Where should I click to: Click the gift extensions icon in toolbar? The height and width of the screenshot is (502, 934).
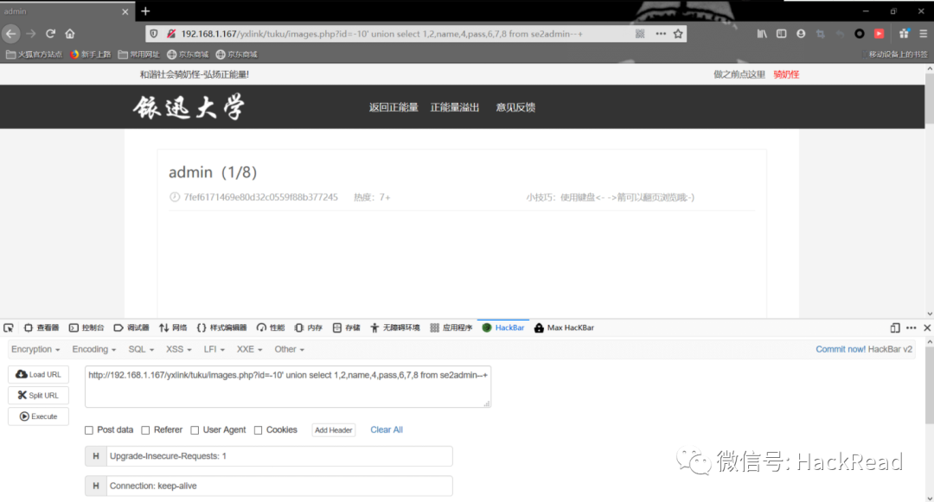pyautogui.click(x=904, y=34)
